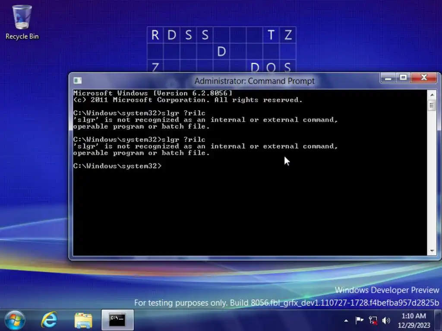The image size is (442, 331).
Task: Click the Start orb button
Action: tap(15, 320)
